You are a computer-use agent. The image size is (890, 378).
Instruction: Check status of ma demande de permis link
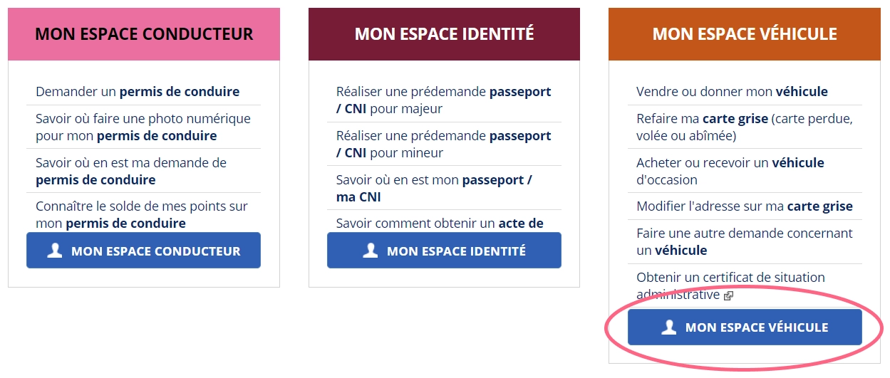pyautogui.click(x=131, y=171)
